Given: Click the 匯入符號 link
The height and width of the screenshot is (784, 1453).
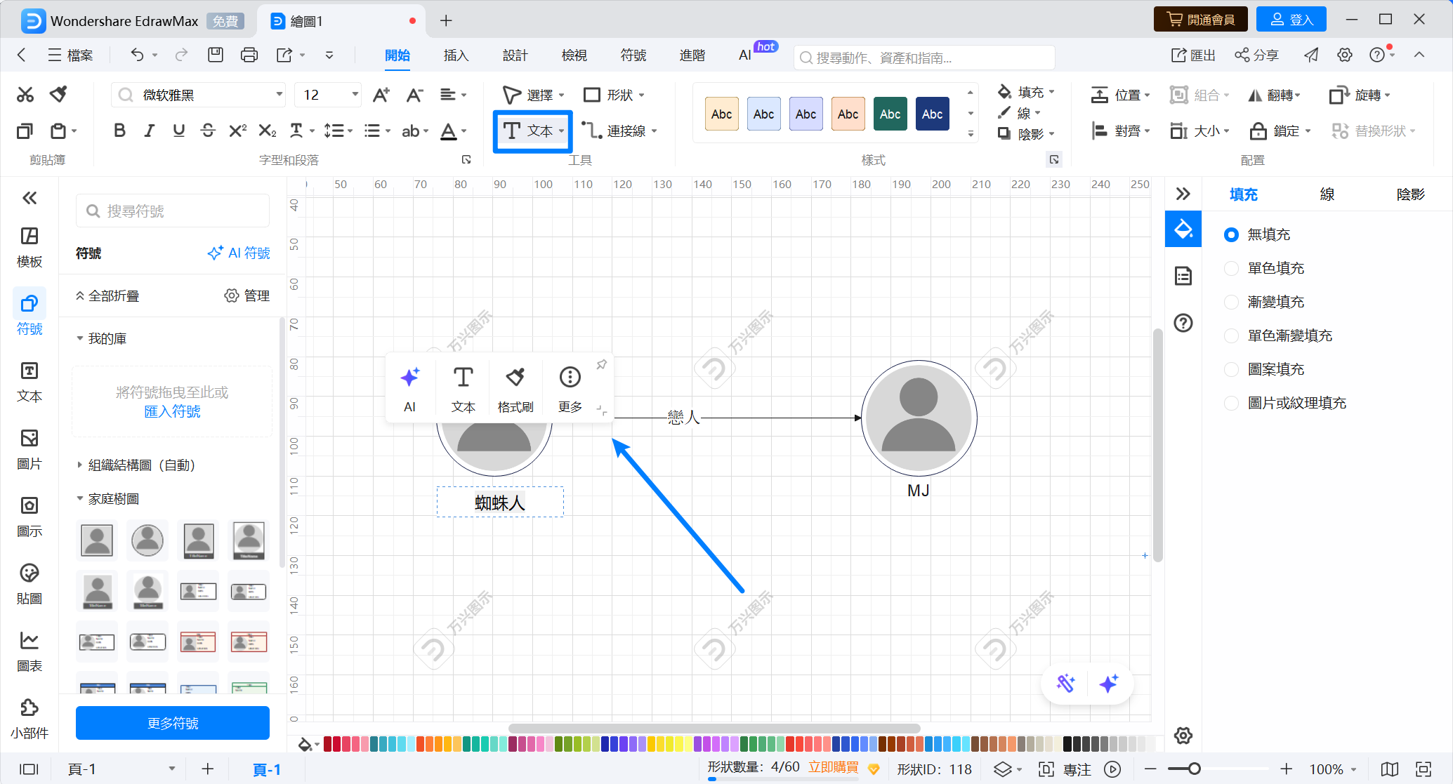Looking at the screenshot, I should coord(172,411).
